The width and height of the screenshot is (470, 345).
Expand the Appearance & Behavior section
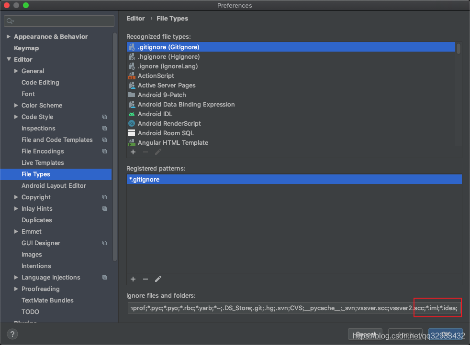[x=9, y=37]
